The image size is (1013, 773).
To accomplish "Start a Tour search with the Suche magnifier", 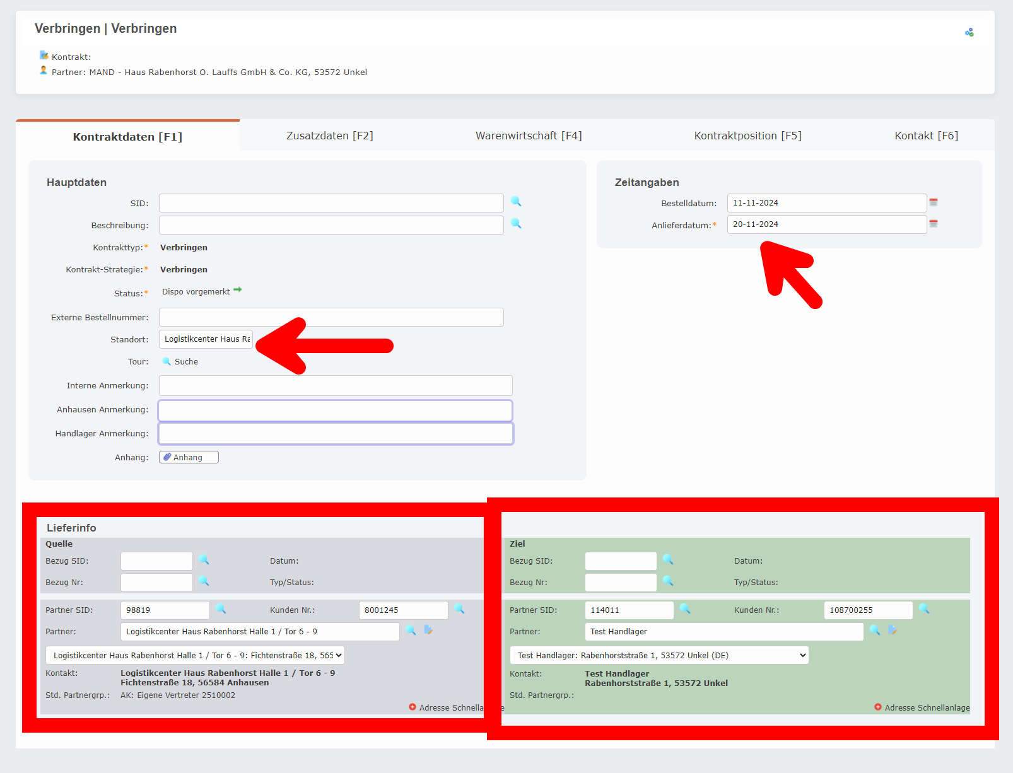I will tap(166, 361).
